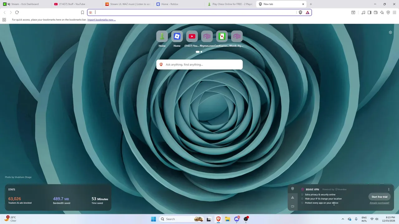Open Brave Rewards triangle icon in address bar
This screenshot has width=399, height=224.
(x=307, y=12)
